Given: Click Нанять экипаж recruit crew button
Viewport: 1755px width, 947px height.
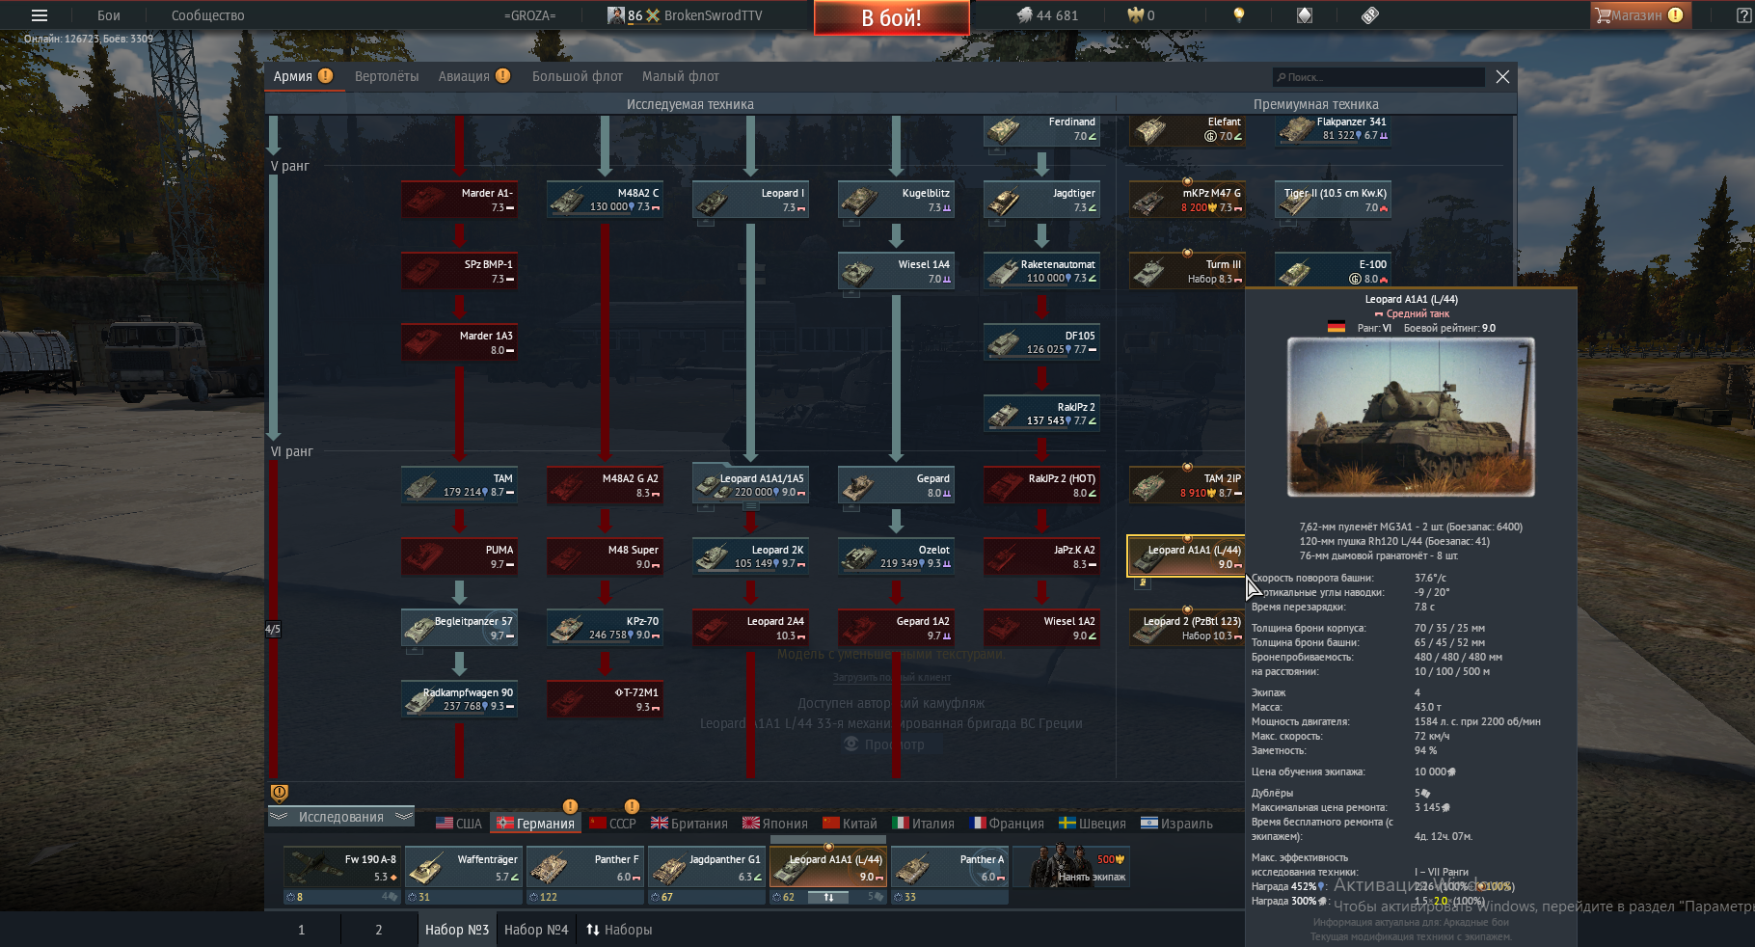Looking at the screenshot, I should [1071, 867].
